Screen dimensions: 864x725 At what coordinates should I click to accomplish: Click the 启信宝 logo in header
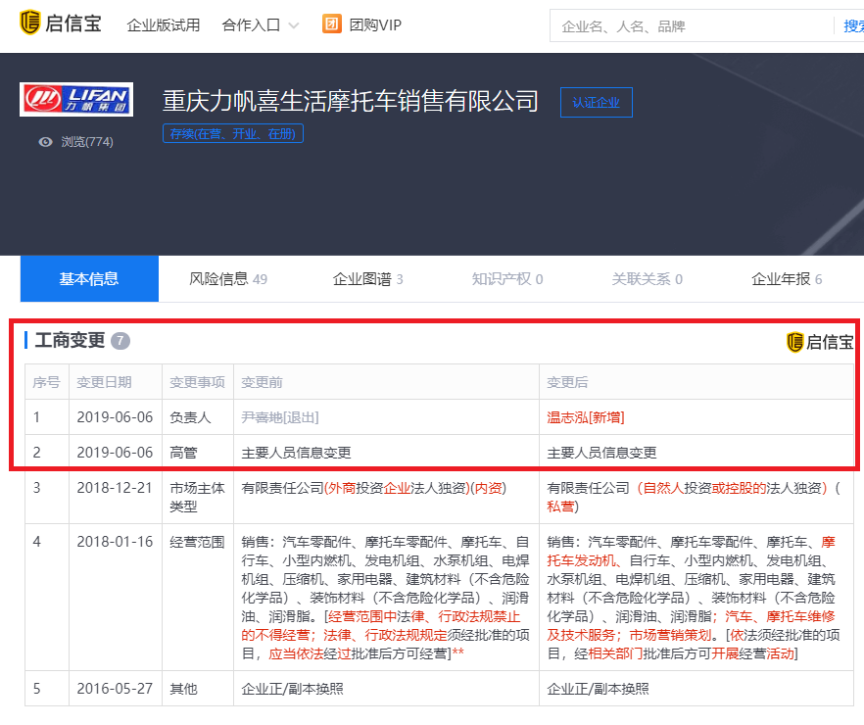pos(60,24)
